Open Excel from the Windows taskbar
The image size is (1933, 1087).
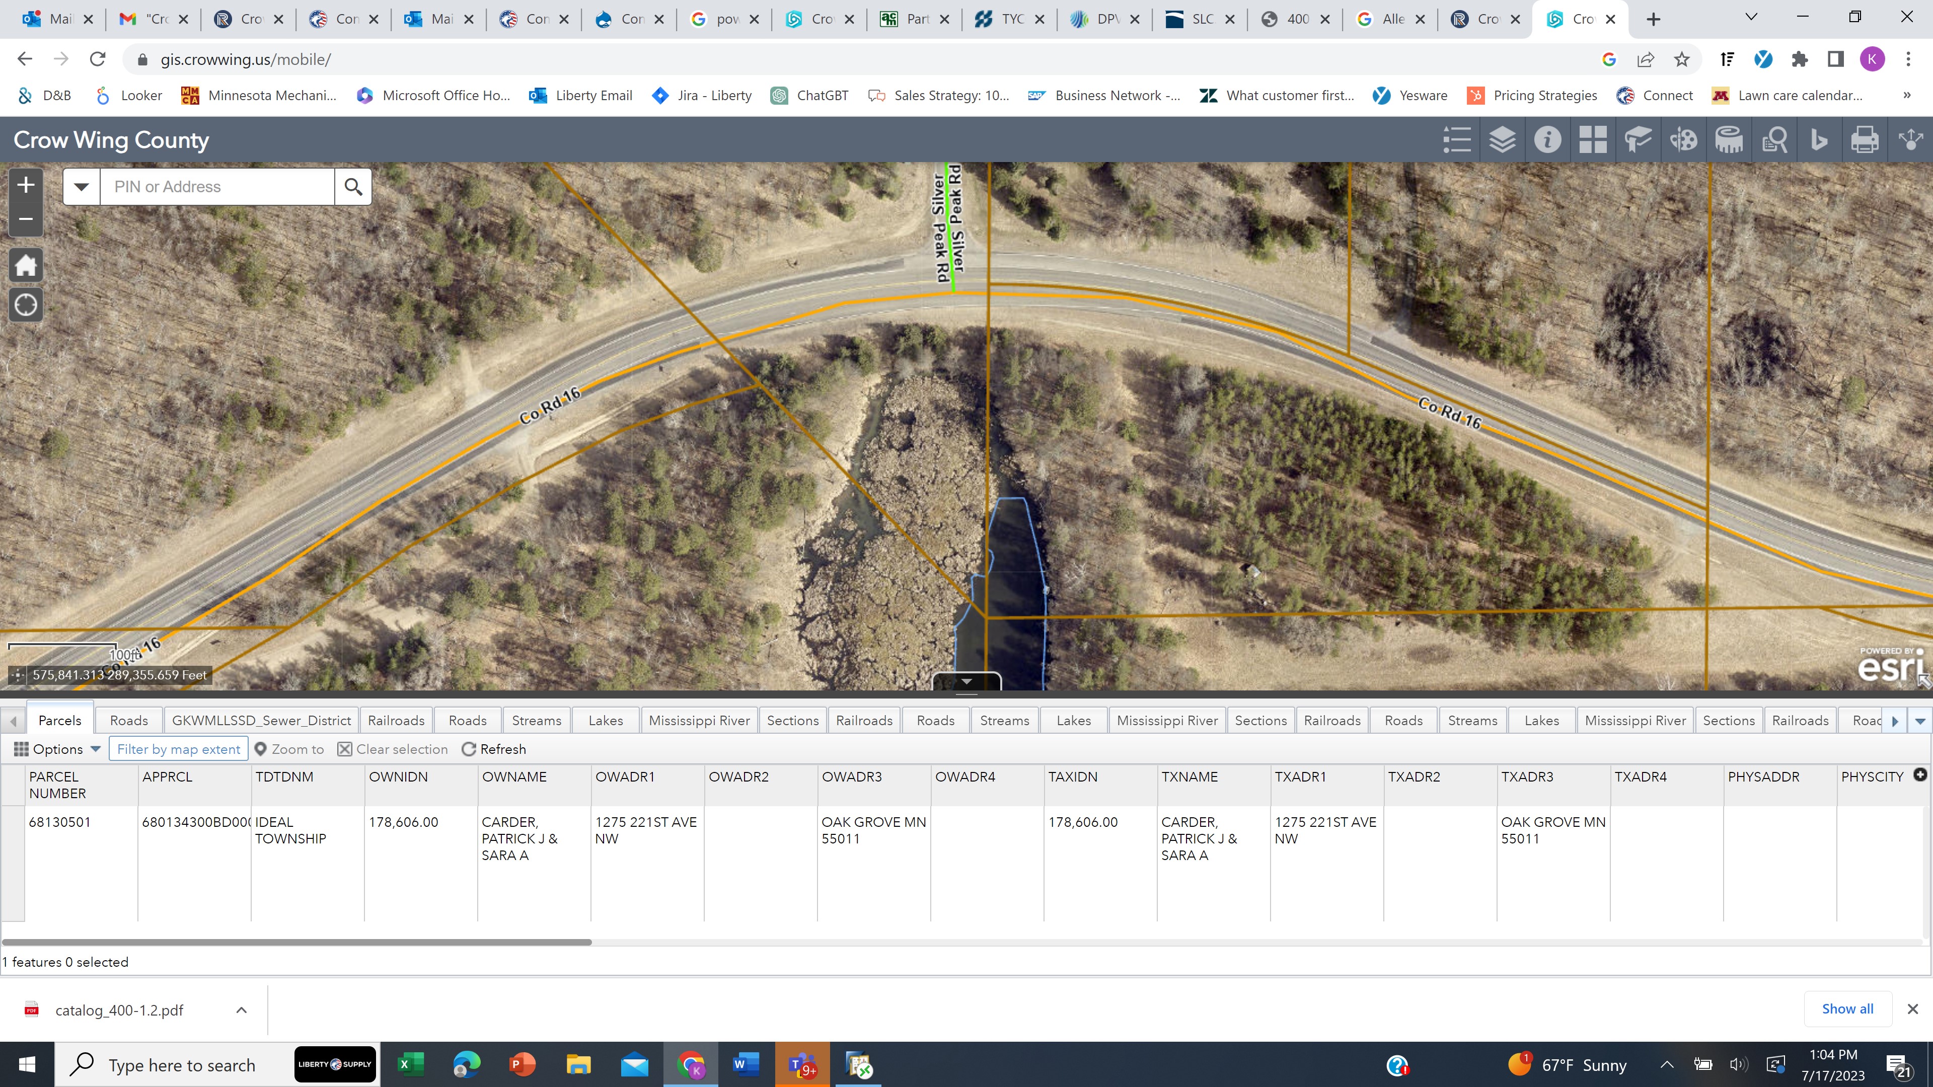[410, 1064]
